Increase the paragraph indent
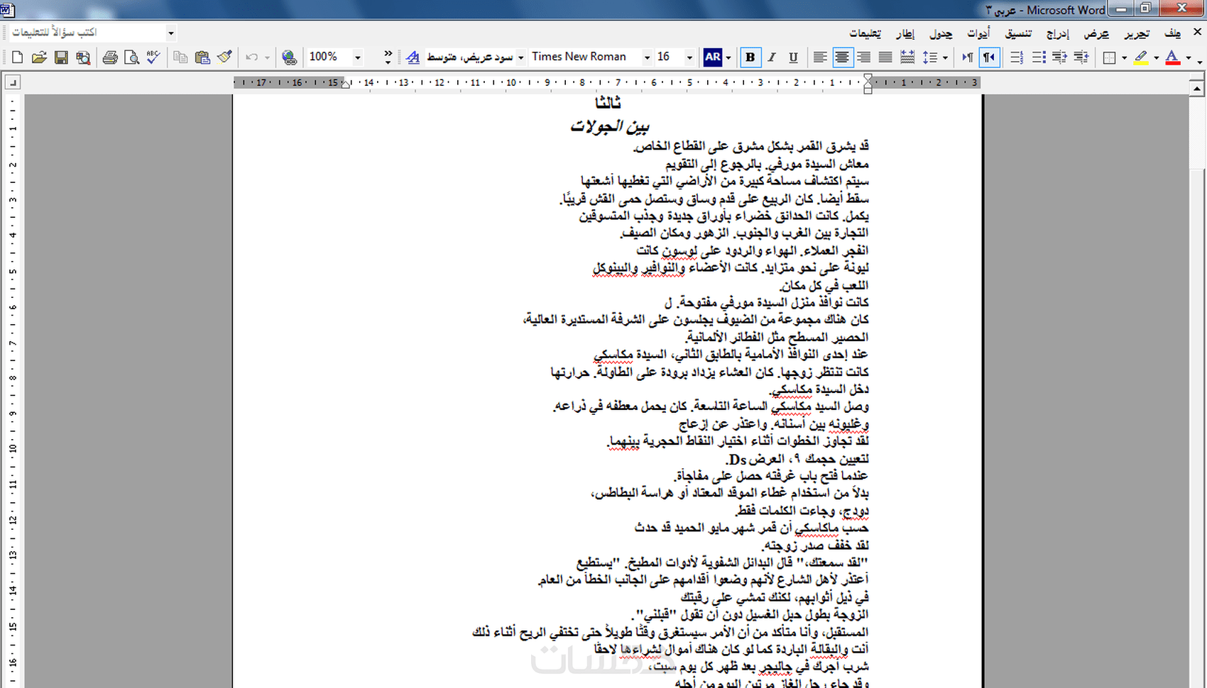Screen dimensions: 1207x688 pyautogui.click(x=1081, y=57)
